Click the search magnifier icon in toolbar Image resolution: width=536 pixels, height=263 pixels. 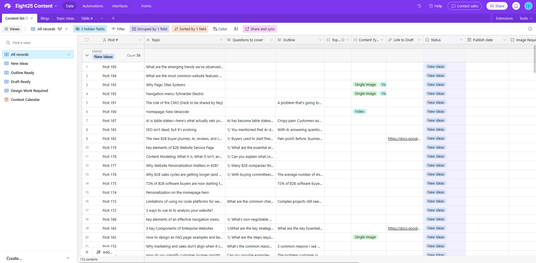(x=530, y=29)
